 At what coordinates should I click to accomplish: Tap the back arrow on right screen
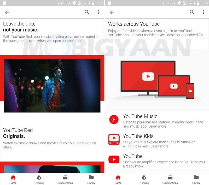pos(112,12)
